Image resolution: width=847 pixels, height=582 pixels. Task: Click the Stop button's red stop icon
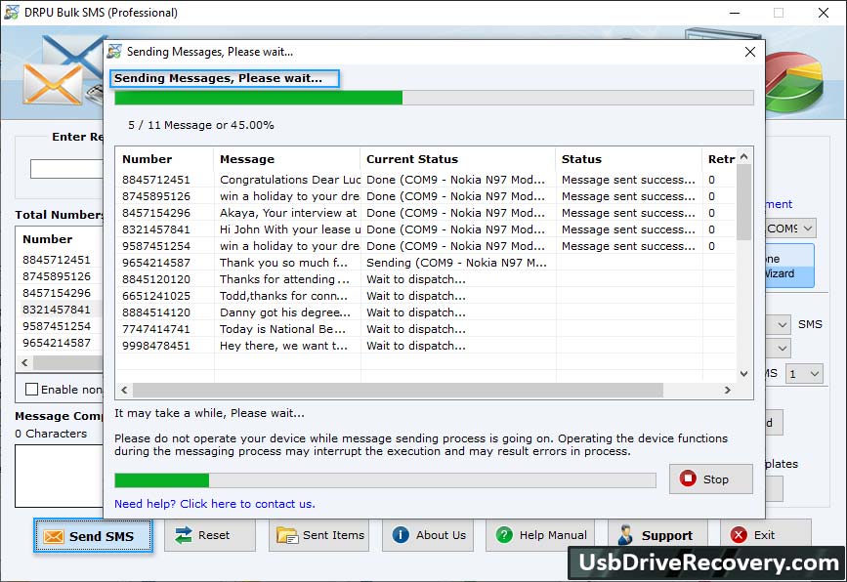pyautogui.click(x=688, y=478)
